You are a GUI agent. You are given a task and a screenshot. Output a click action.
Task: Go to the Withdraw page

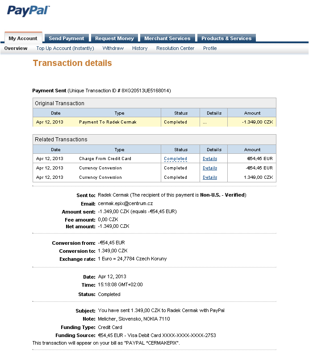pyautogui.click(x=113, y=48)
